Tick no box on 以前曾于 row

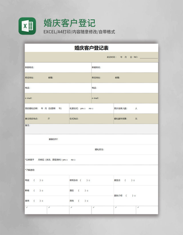(x=75, y=160)
